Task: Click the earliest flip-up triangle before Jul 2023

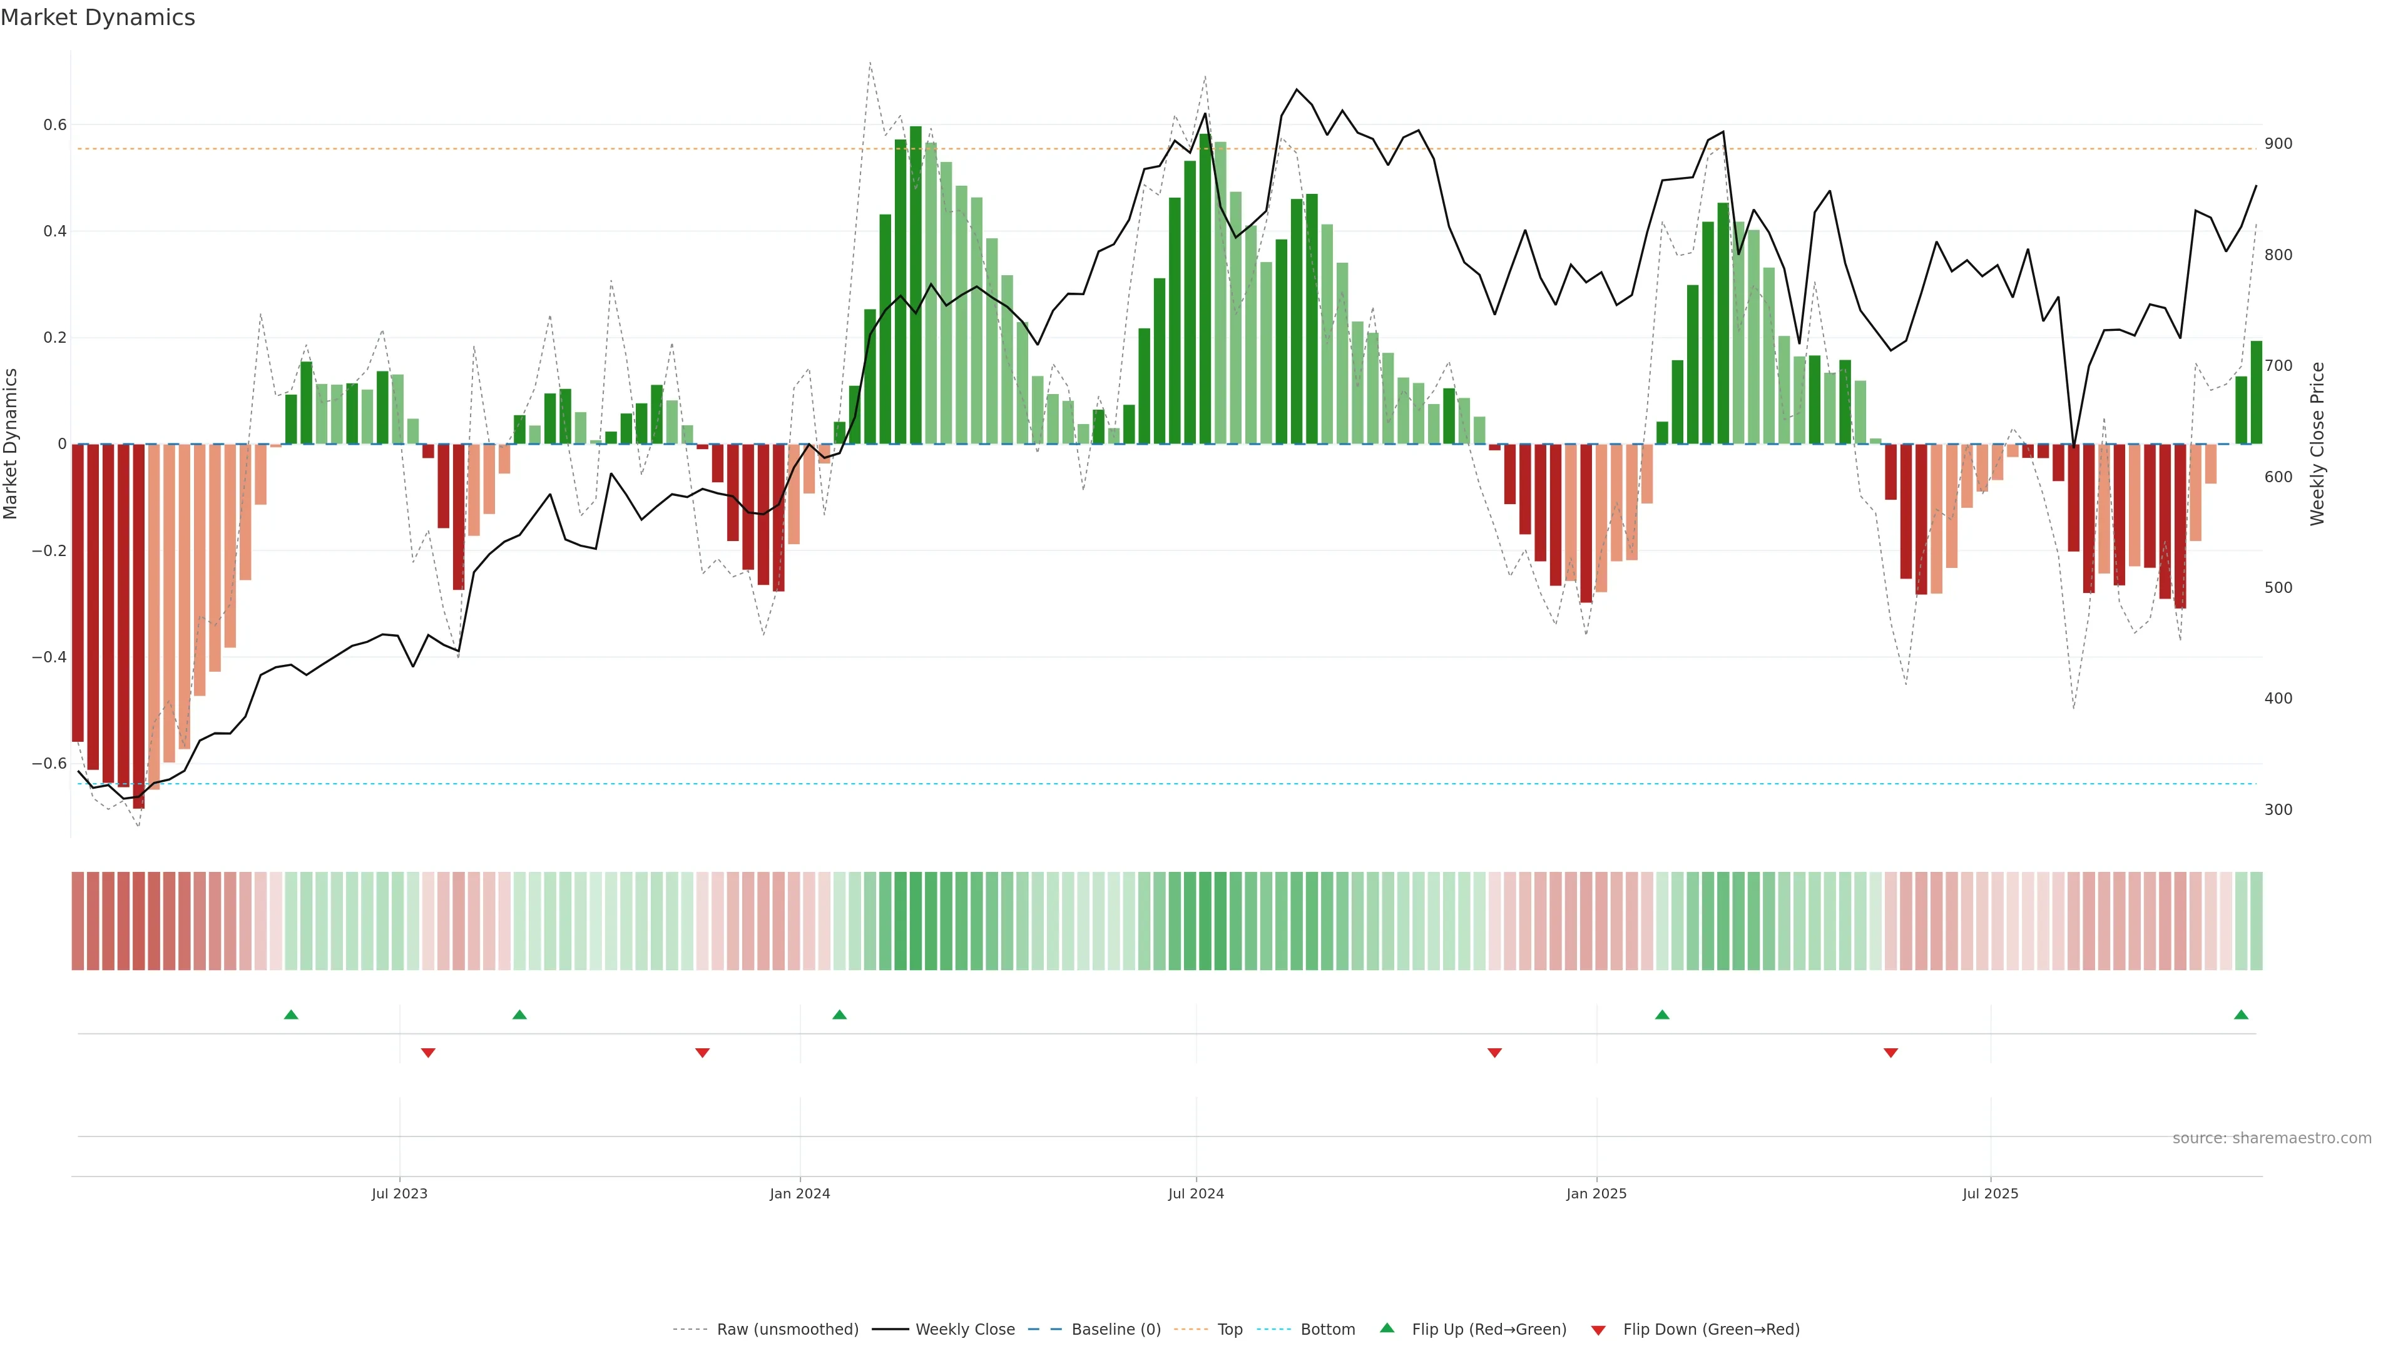Action: coord(291,1015)
